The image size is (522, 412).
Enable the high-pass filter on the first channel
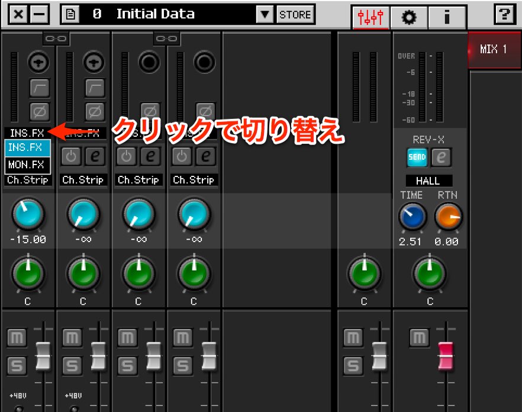click(40, 88)
